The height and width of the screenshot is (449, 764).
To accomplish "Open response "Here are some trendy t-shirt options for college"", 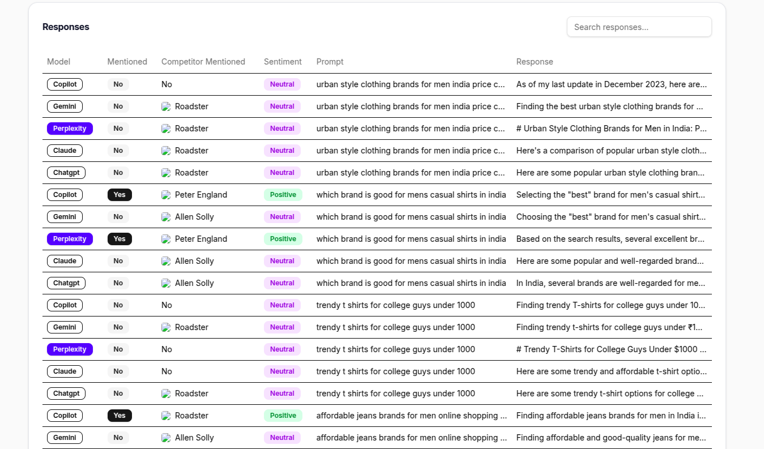I will [610, 394].
